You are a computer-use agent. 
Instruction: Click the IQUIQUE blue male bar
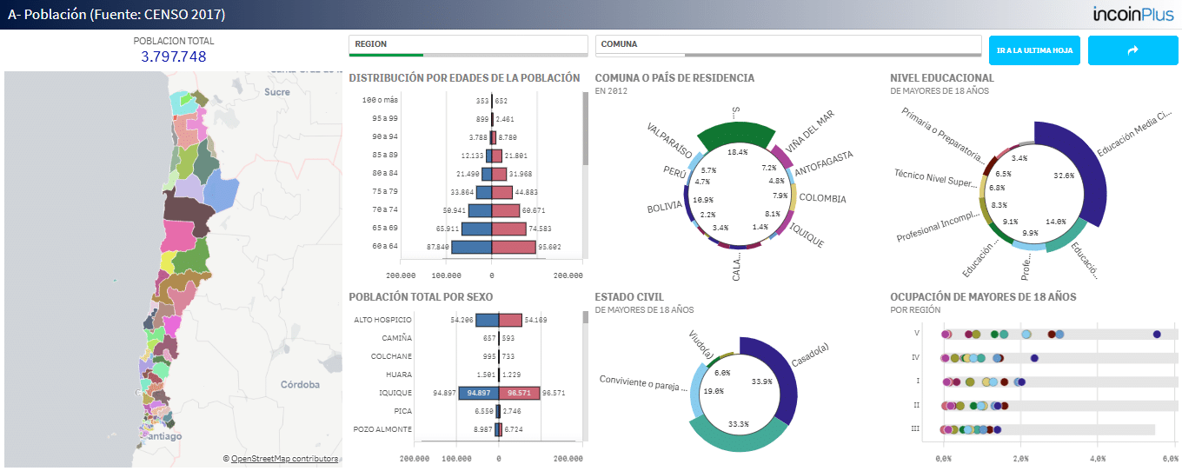(478, 393)
